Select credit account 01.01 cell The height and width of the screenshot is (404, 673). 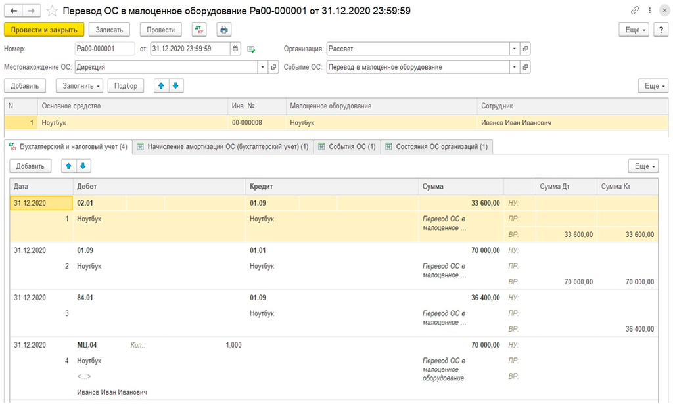(258, 250)
